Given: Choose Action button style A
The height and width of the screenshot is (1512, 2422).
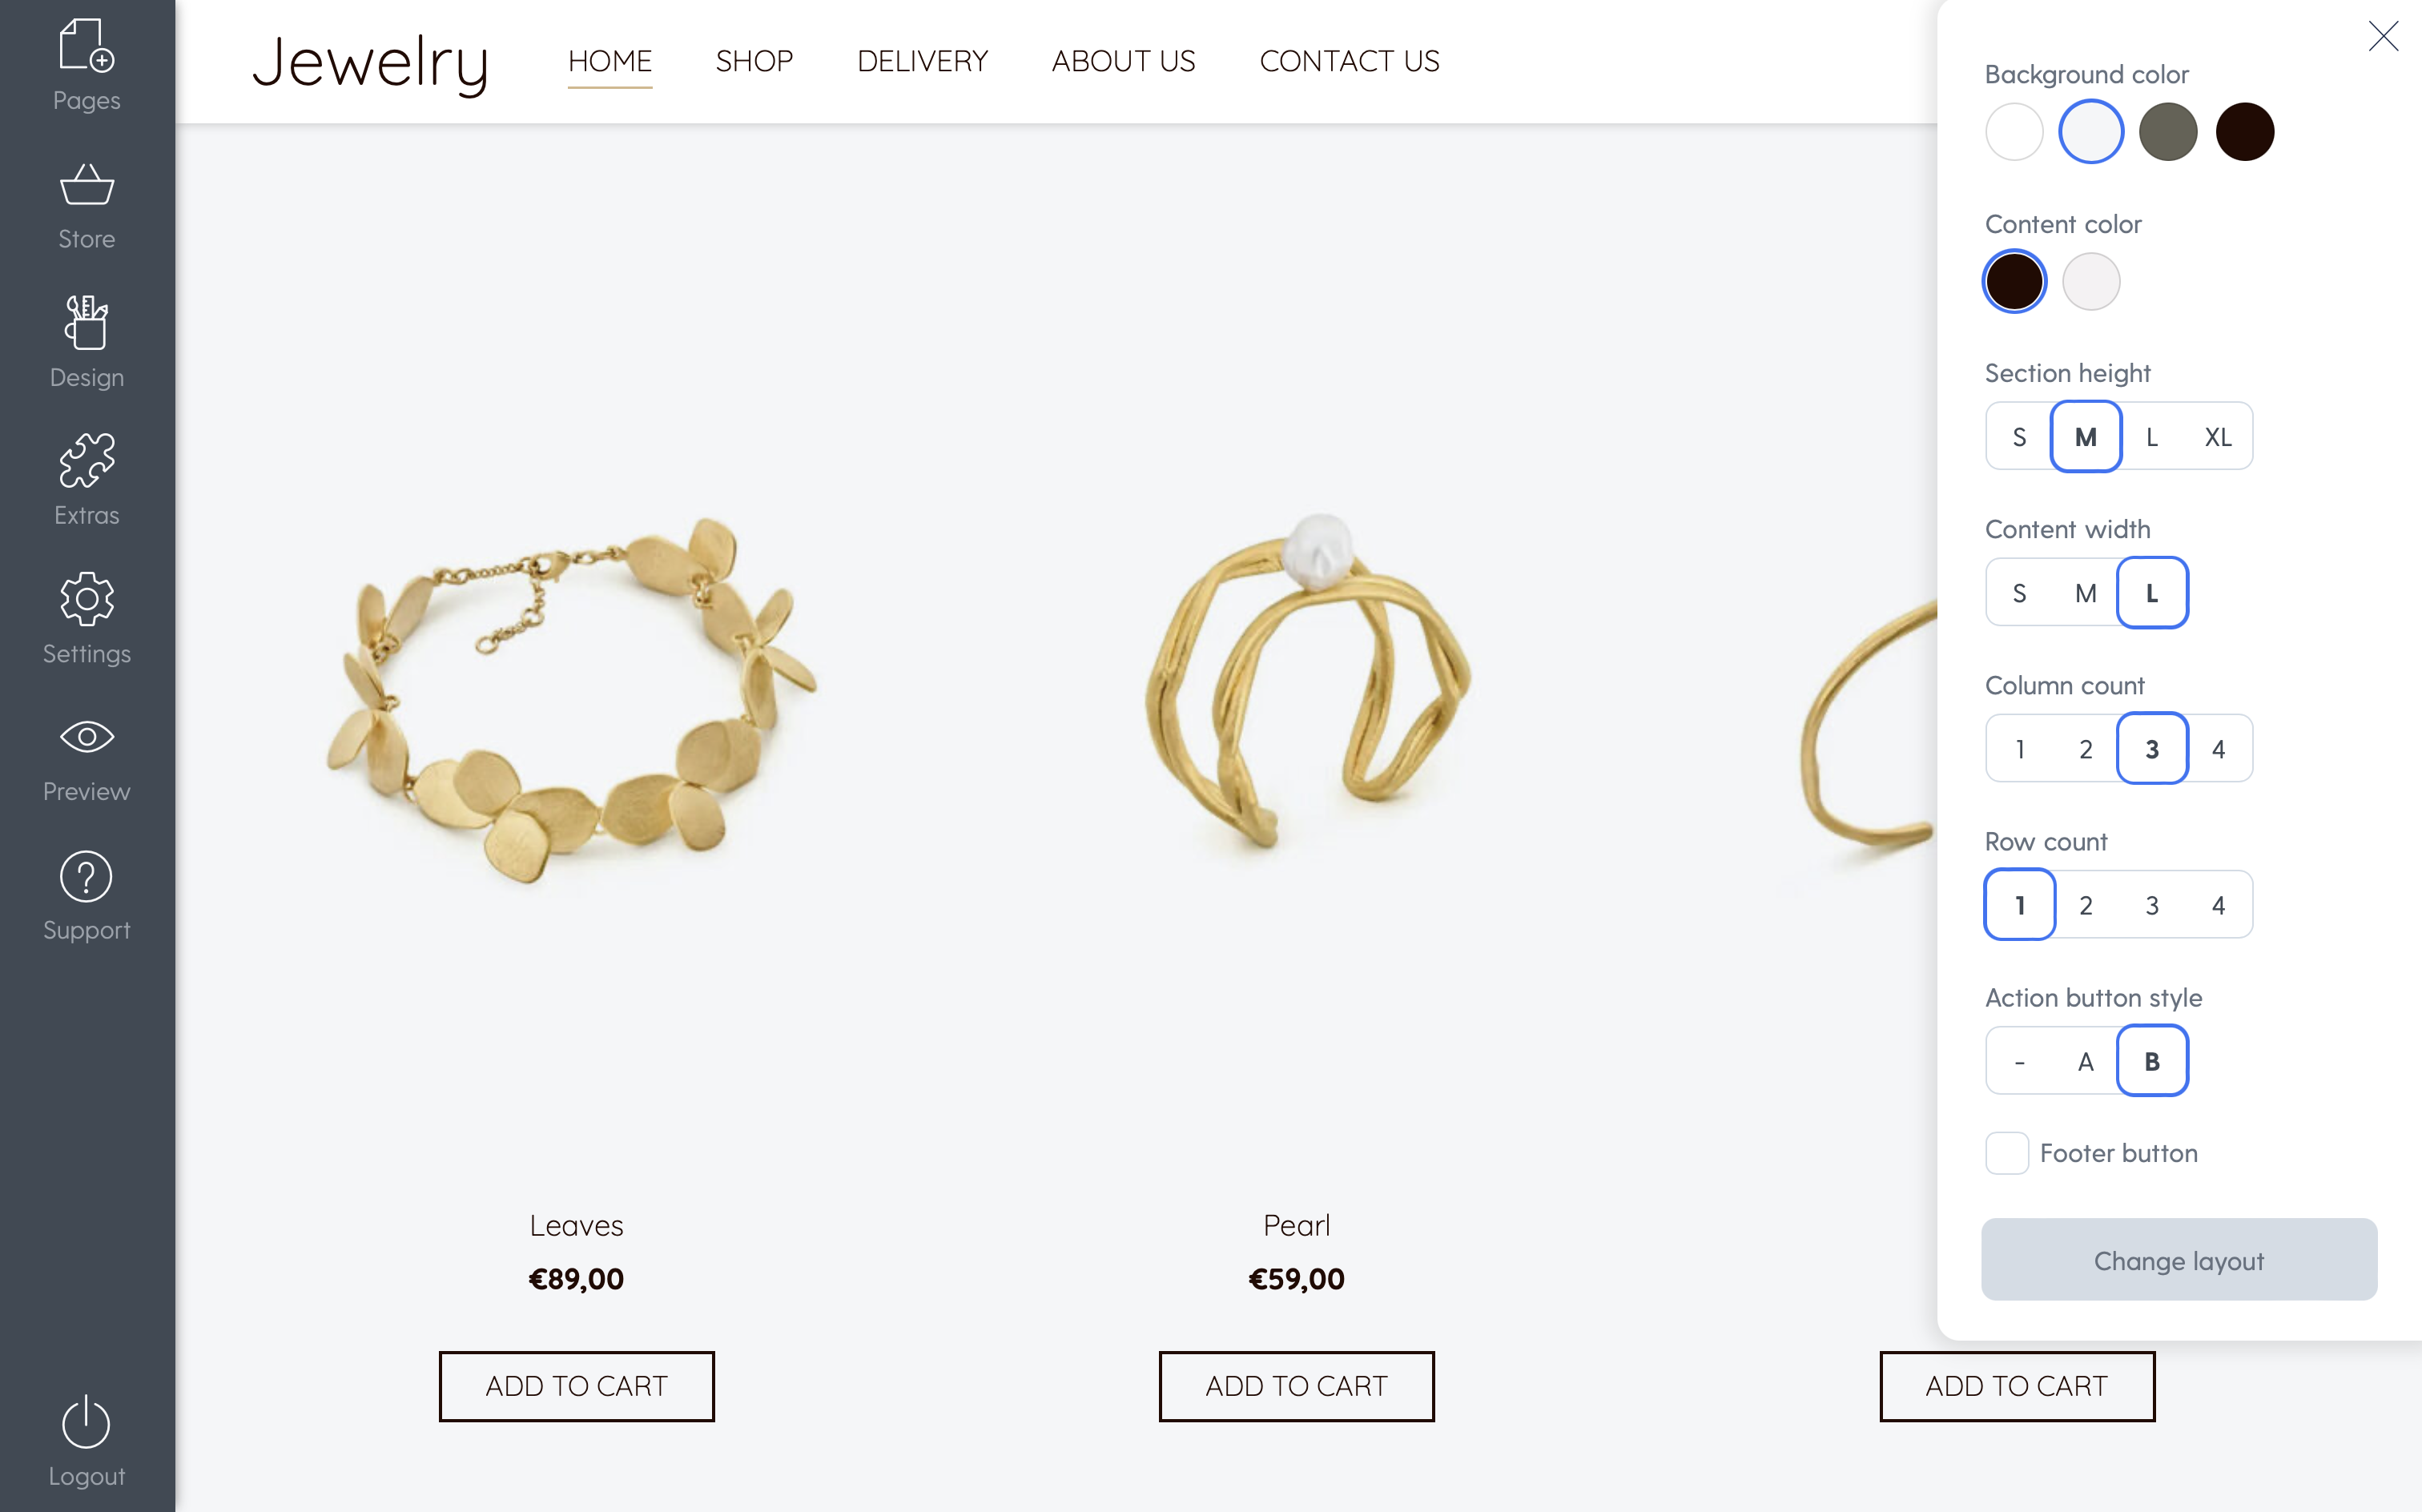Looking at the screenshot, I should 2085,1061.
